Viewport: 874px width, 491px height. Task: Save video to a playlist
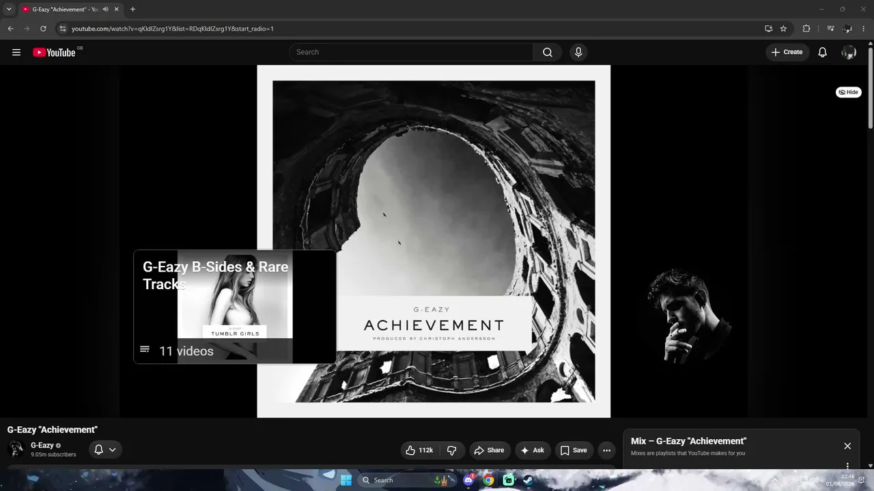point(574,450)
